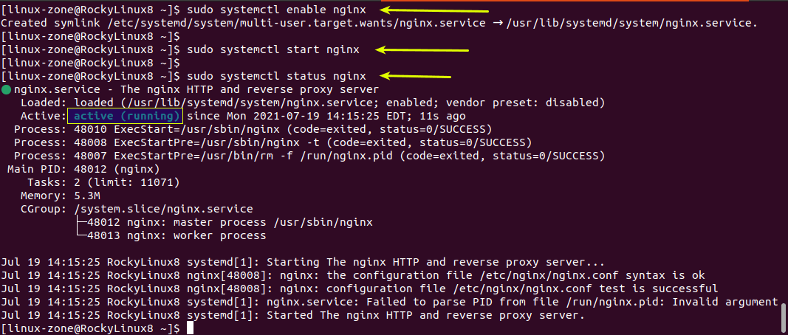
Task: Click the 'Tasks: 2 (limit: 11071)' line
Action: [103, 182]
